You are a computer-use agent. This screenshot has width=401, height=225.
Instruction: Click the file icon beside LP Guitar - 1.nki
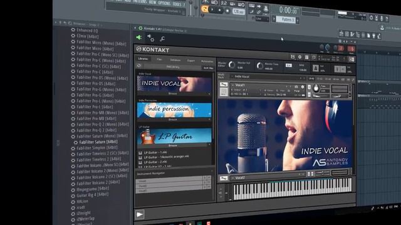coord(140,152)
